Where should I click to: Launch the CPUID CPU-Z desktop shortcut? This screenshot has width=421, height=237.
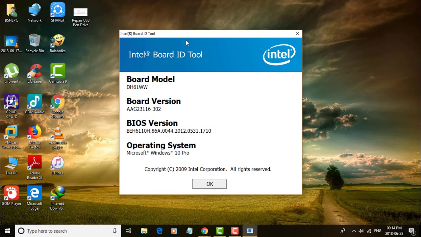(x=12, y=106)
